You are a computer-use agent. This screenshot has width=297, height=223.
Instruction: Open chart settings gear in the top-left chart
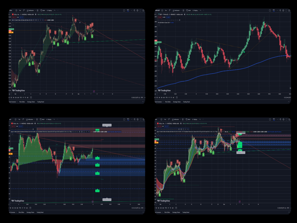137,10
